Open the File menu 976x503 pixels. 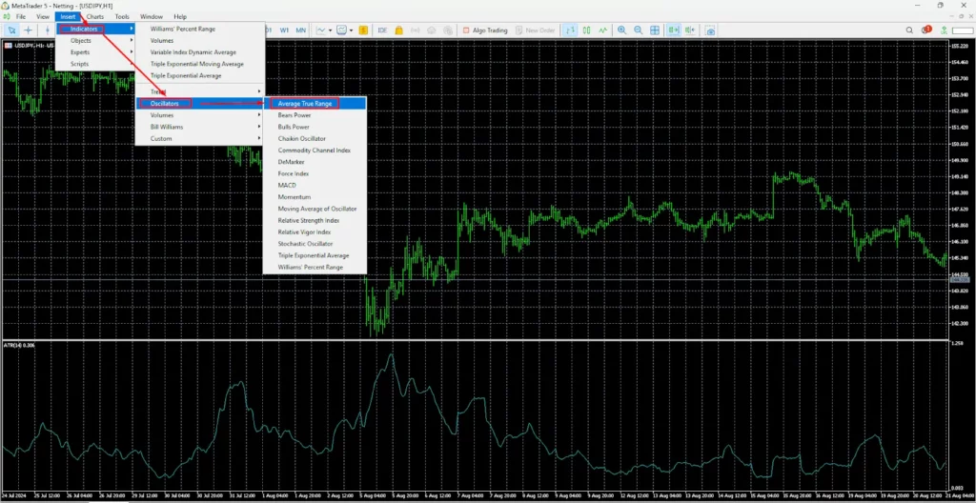(x=21, y=17)
